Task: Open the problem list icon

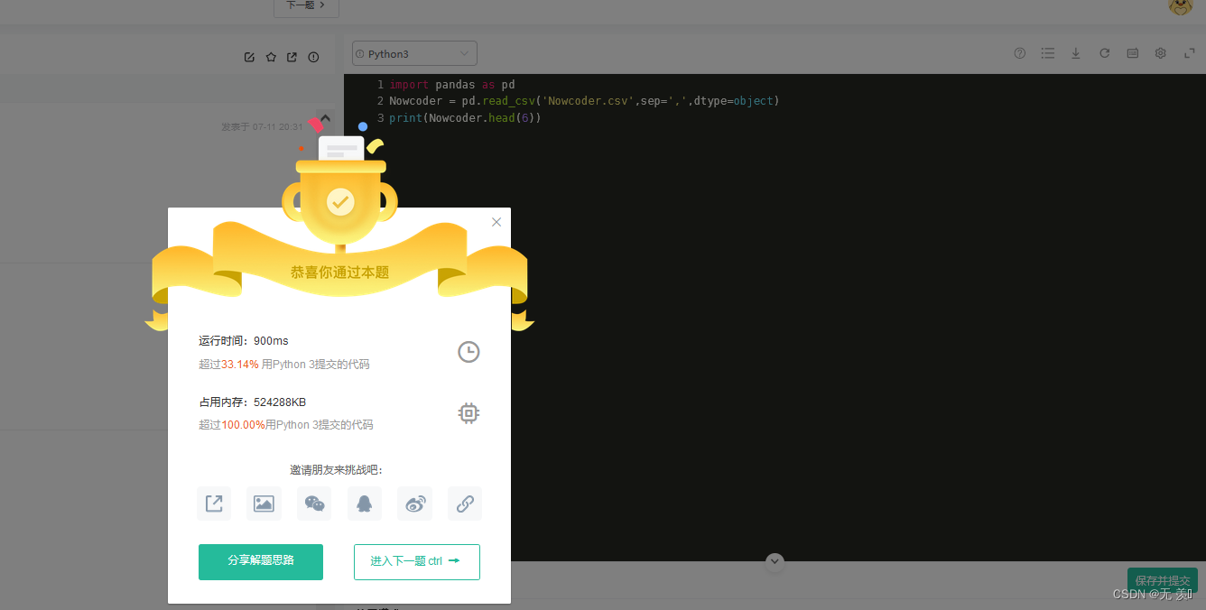Action: [1047, 53]
